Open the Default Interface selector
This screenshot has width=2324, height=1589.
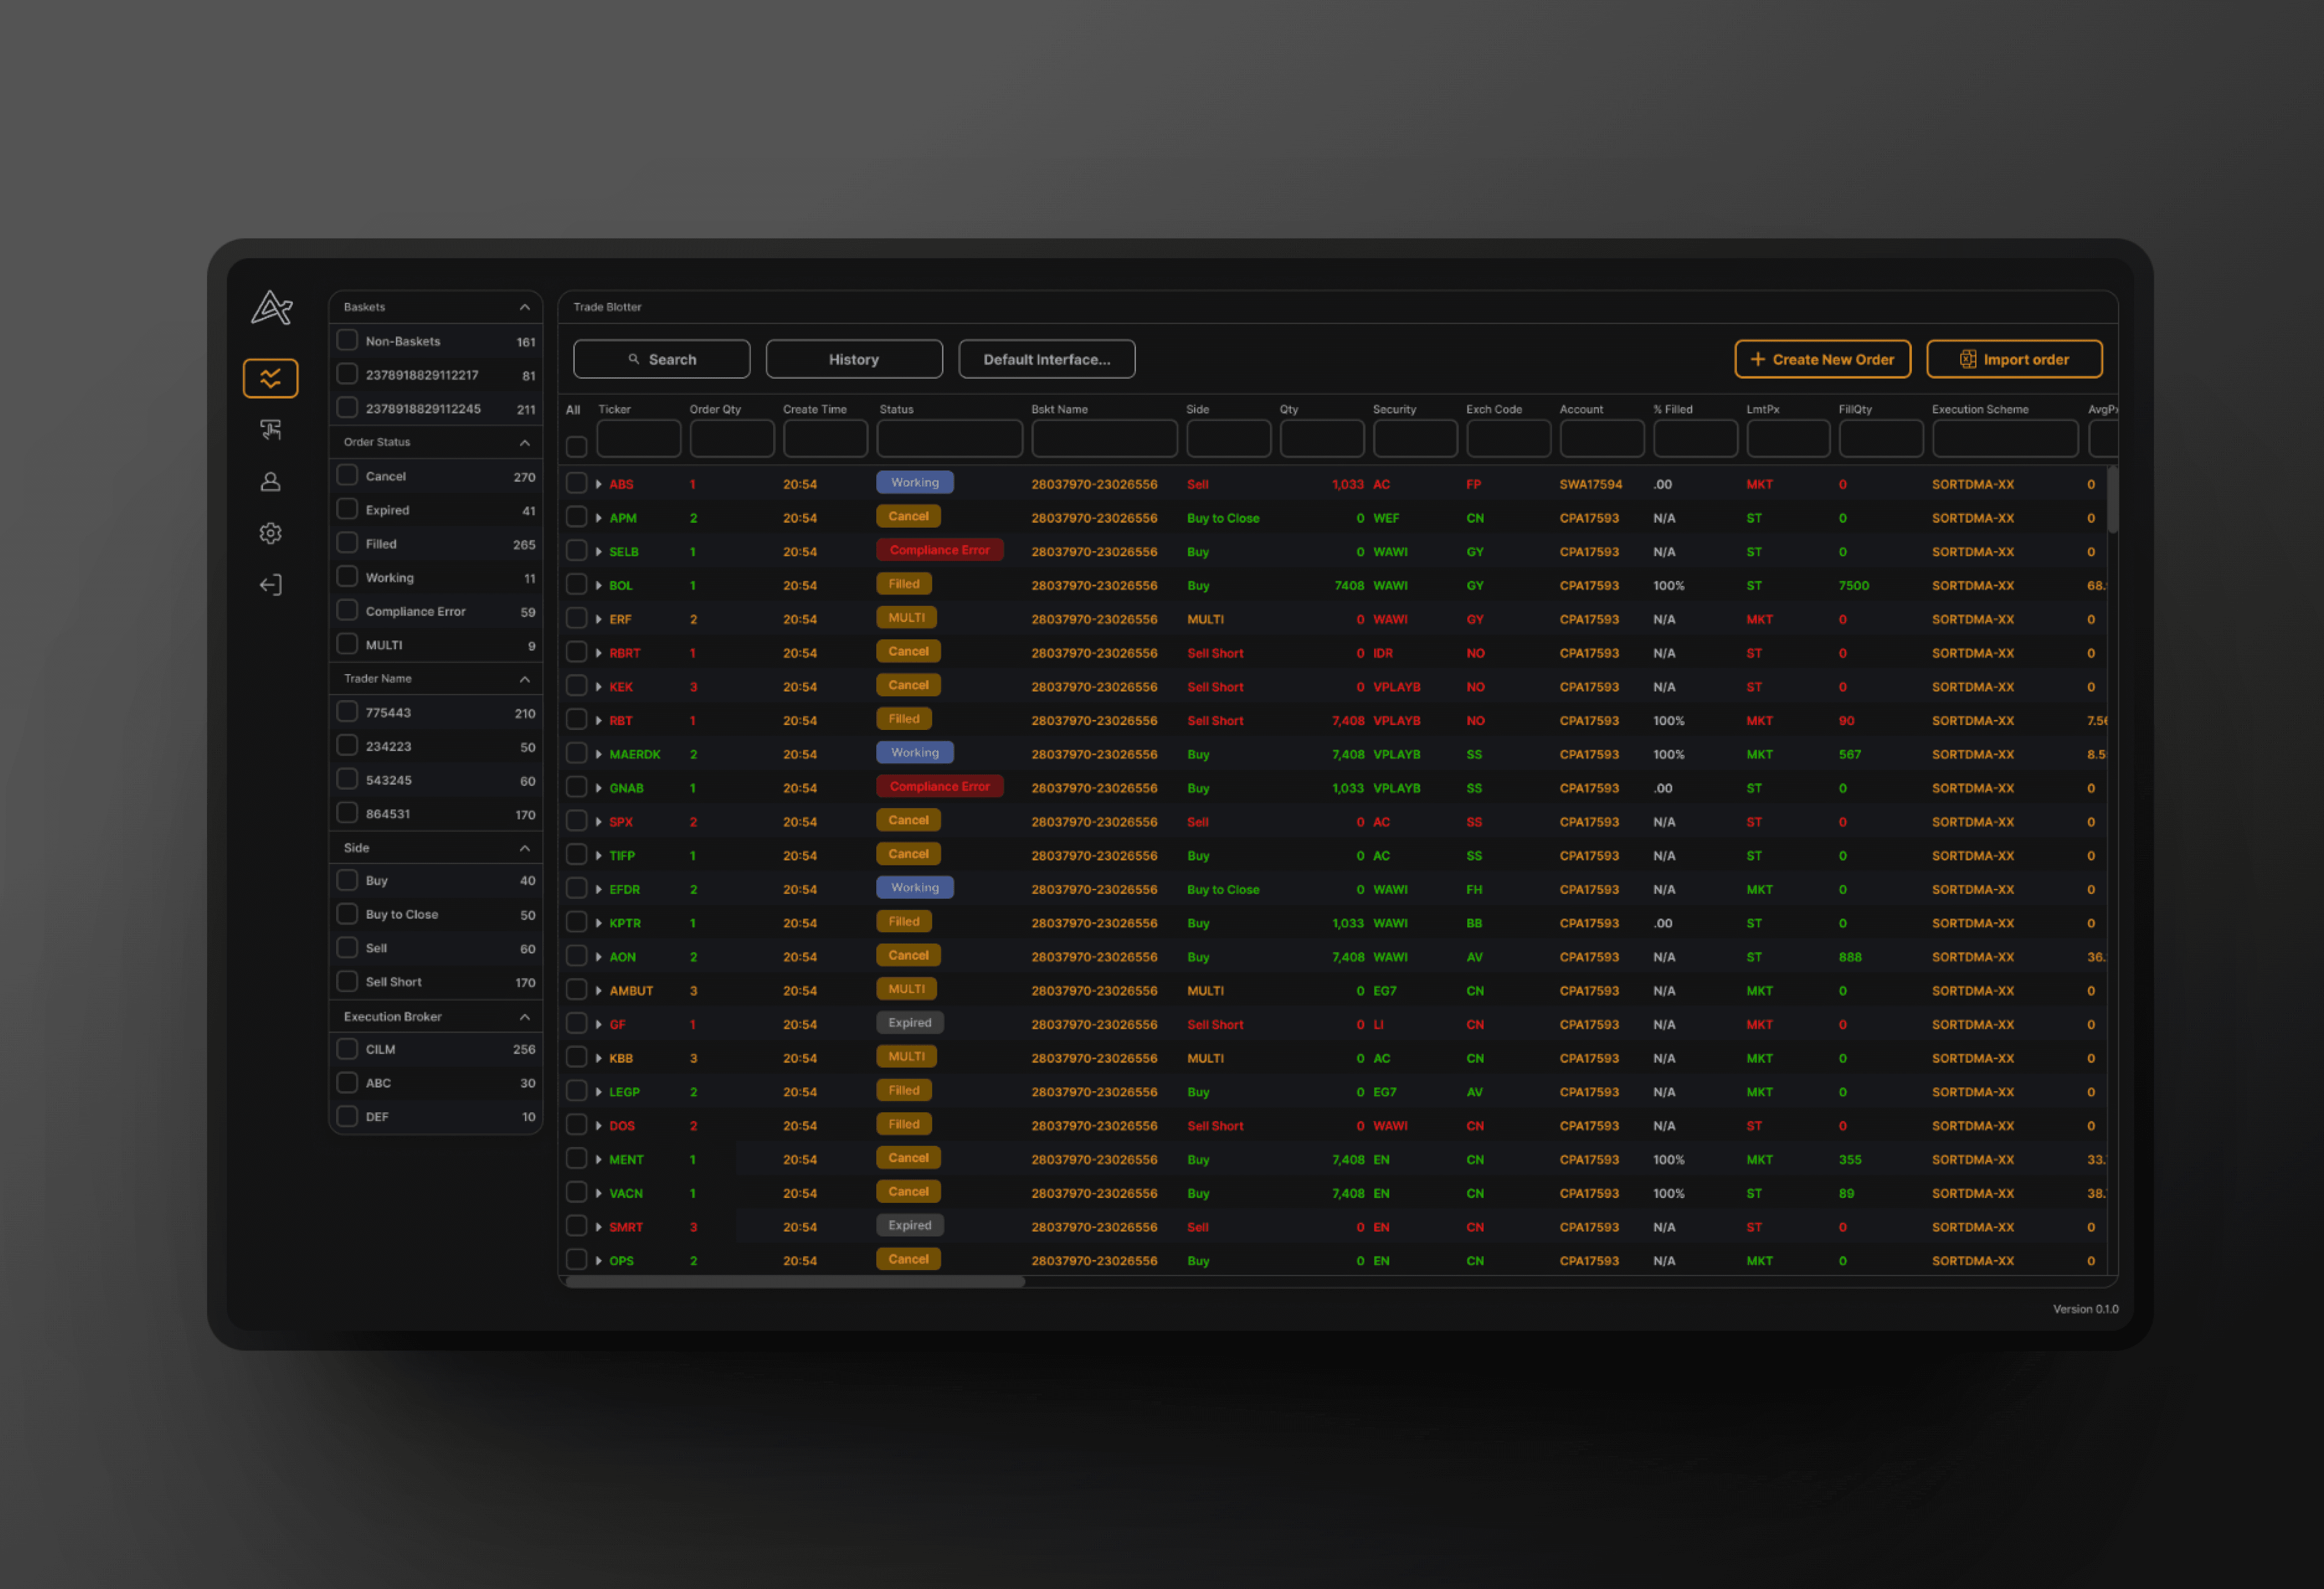point(1047,359)
